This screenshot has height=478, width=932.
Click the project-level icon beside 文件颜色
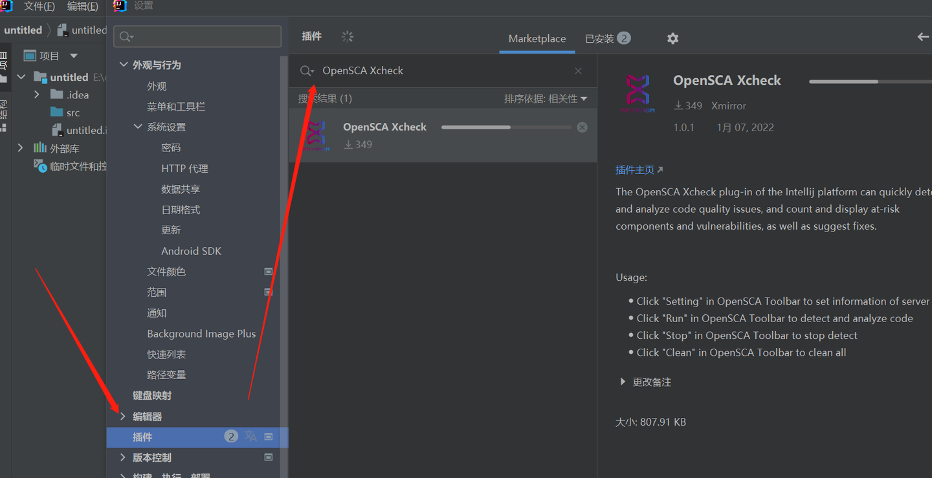269,272
